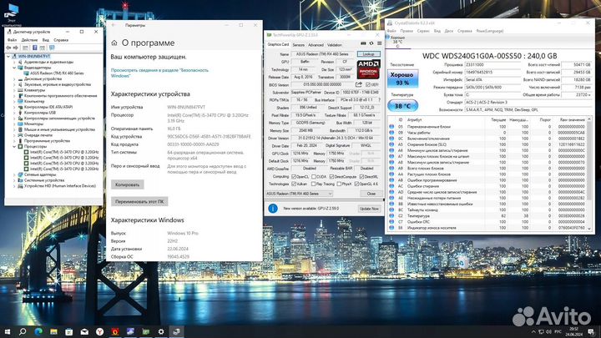Toggle the PhysX checkbox in GPU-Z
This screenshot has height=338, width=601.
pos(339,184)
